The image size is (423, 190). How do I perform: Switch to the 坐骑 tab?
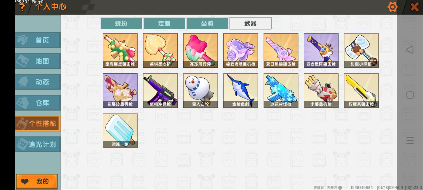pyautogui.click(x=208, y=23)
